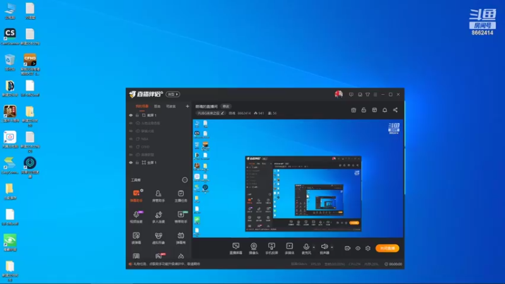Image resolution: width=505 pixels, height=284 pixels.
Task: Select the 截屏 1 source row
Action: (x=160, y=115)
